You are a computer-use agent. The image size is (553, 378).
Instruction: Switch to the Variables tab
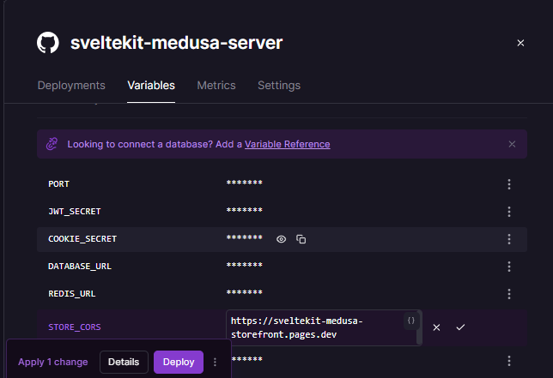pyautogui.click(x=151, y=86)
